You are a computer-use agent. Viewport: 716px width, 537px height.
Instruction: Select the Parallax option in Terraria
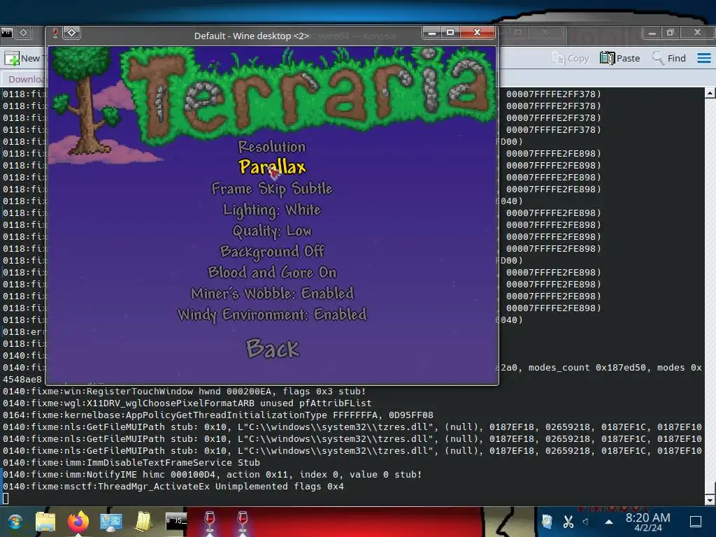(x=272, y=167)
